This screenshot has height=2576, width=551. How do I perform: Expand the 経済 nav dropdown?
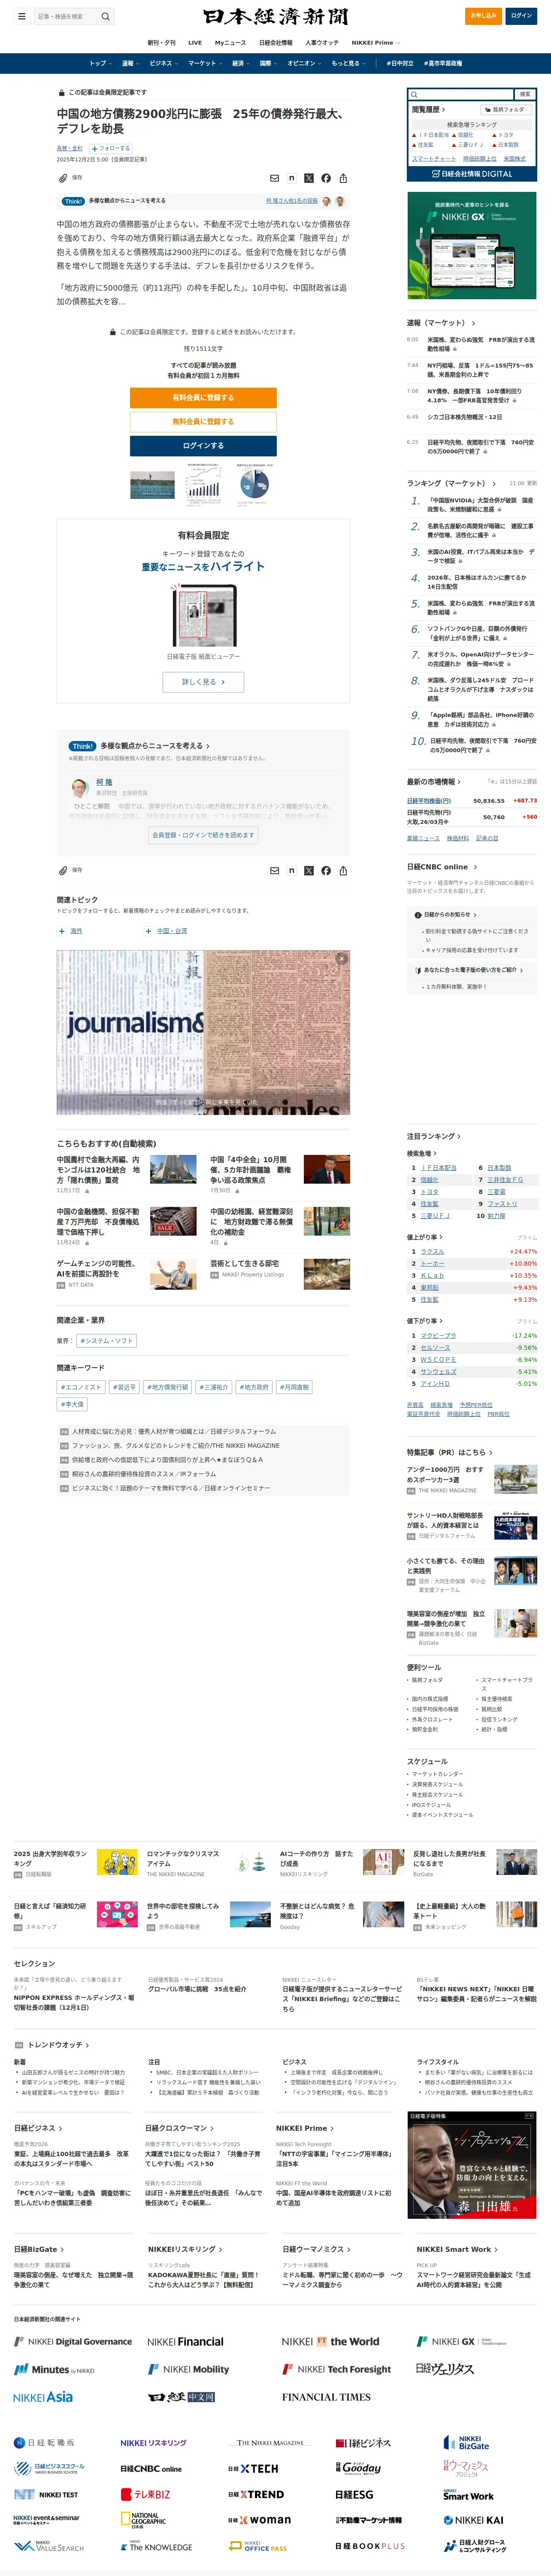pos(241,63)
